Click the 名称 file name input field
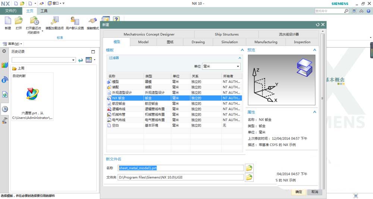Screen dimensions: 373x199 tap(181, 168)
